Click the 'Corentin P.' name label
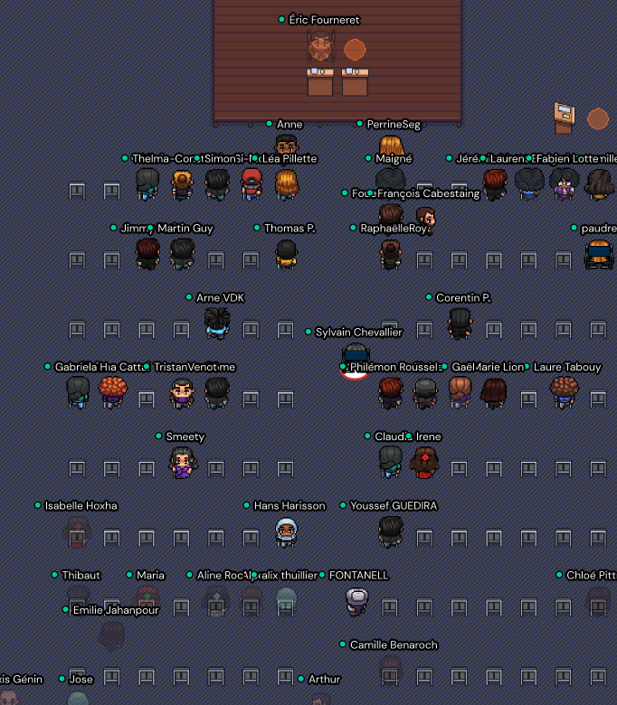The height and width of the screenshot is (705, 617). 463,297
